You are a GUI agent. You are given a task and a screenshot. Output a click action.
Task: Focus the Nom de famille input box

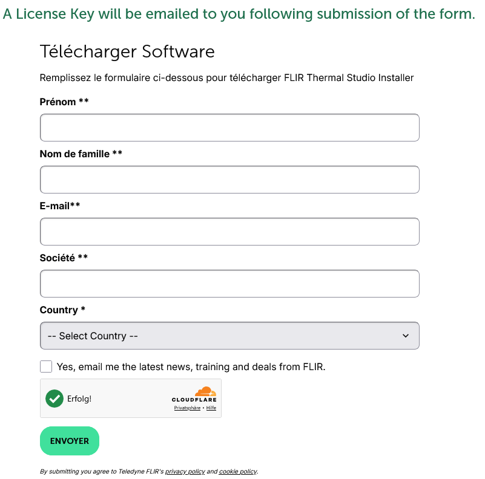(x=229, y=180)
